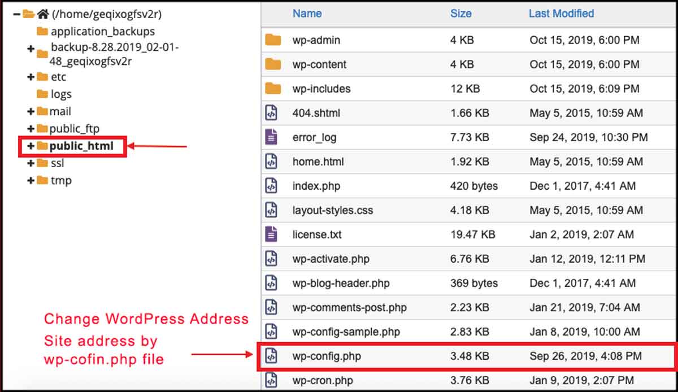Image resolution: width=678 pixels, height=392 pixels.
Task: Open public_html from the folder tree
Action: coord(81,146)
